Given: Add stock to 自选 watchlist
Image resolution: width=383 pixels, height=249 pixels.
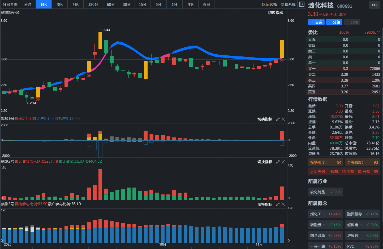Looking at the screenshot, I should click(x=316, y=22).
